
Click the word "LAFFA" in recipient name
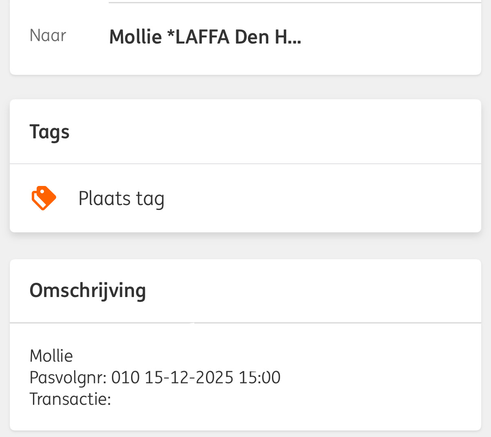tap(202, 37)
